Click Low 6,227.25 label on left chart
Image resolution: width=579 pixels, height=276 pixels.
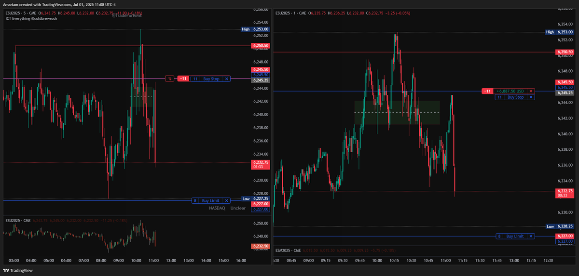255,198
